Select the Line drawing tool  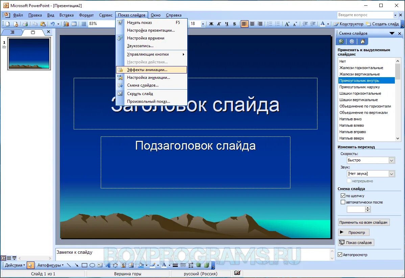tap(69, 265)
